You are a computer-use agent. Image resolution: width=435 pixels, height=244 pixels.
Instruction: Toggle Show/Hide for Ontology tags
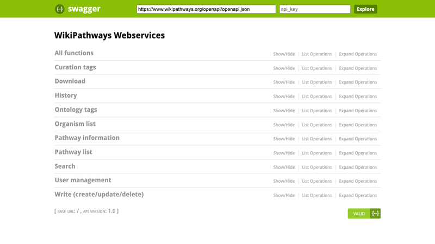point(284,111)
